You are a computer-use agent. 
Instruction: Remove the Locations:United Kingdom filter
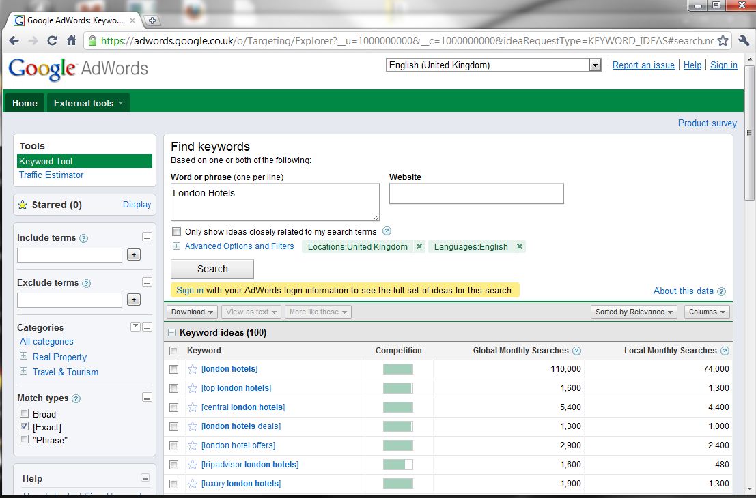tap(419, 246)
